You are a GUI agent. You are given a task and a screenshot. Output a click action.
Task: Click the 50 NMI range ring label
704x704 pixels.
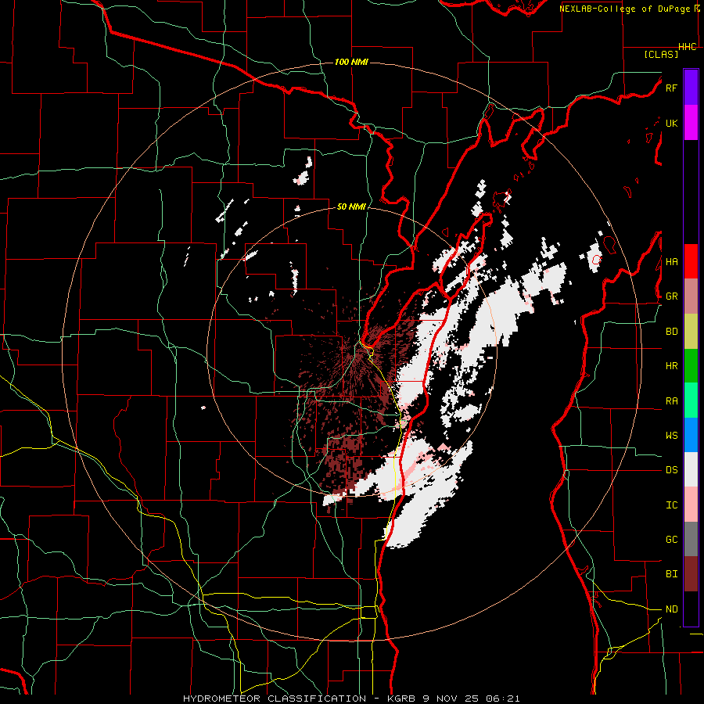351,207
